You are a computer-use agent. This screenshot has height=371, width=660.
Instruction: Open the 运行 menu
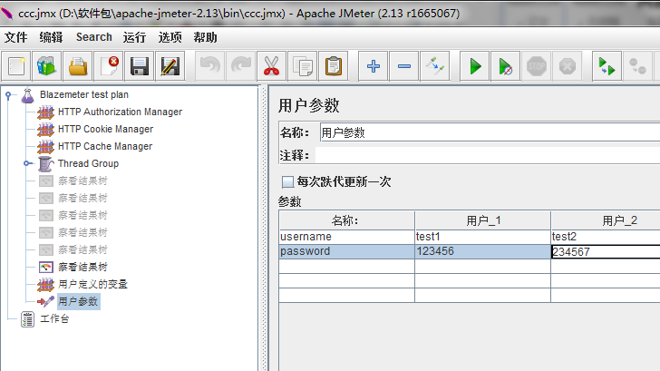click(x=135, y=37)
